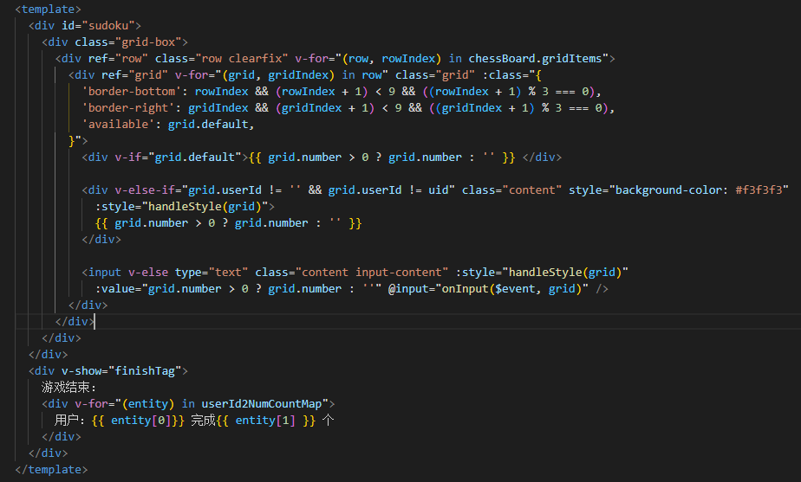
Task: Click the :value binding on the input
Action: [238, 289]
